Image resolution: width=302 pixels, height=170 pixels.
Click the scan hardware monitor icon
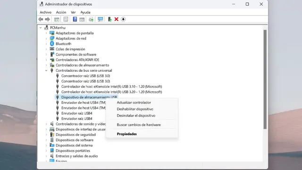[x=100, y=19]
